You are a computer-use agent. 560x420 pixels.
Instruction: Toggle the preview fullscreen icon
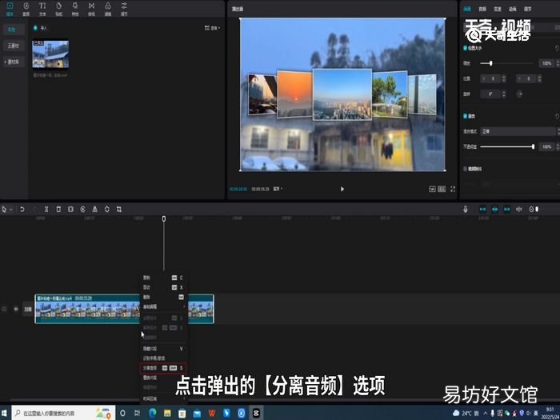[453, 189]
